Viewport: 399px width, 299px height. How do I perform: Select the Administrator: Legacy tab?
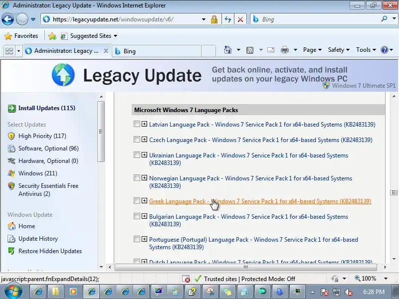[67, 51]
